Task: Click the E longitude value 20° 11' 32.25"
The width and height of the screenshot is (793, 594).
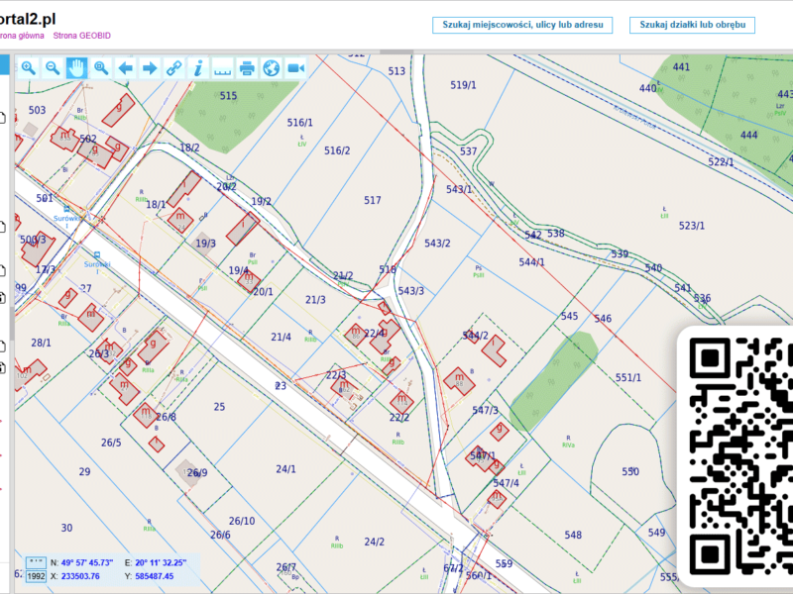Action: (161, 562)
